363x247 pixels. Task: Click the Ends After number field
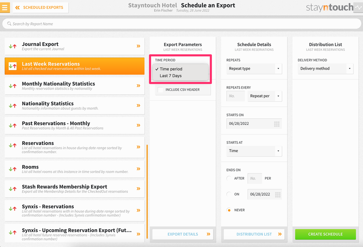tap(254, 178)
